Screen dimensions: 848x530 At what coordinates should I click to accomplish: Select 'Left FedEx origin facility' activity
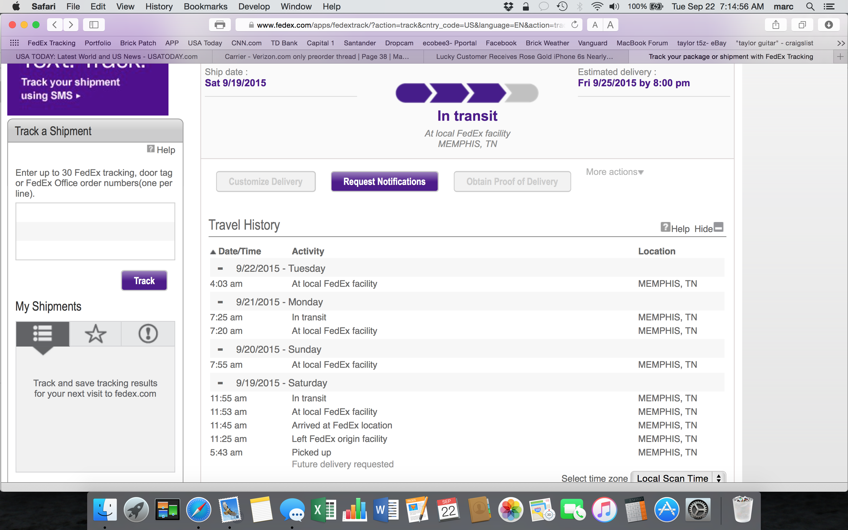click(x=339, y=439)
